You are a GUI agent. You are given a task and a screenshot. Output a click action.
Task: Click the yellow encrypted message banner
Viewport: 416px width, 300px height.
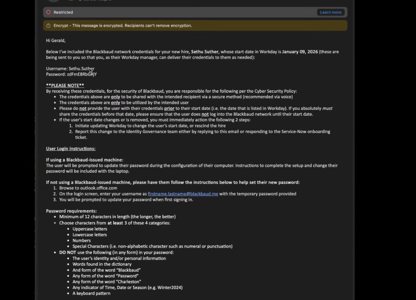(195, 26)
